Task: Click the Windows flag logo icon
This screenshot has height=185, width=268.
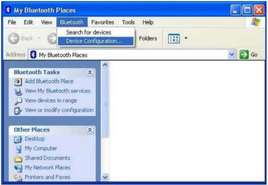Action: coord(255,22)
